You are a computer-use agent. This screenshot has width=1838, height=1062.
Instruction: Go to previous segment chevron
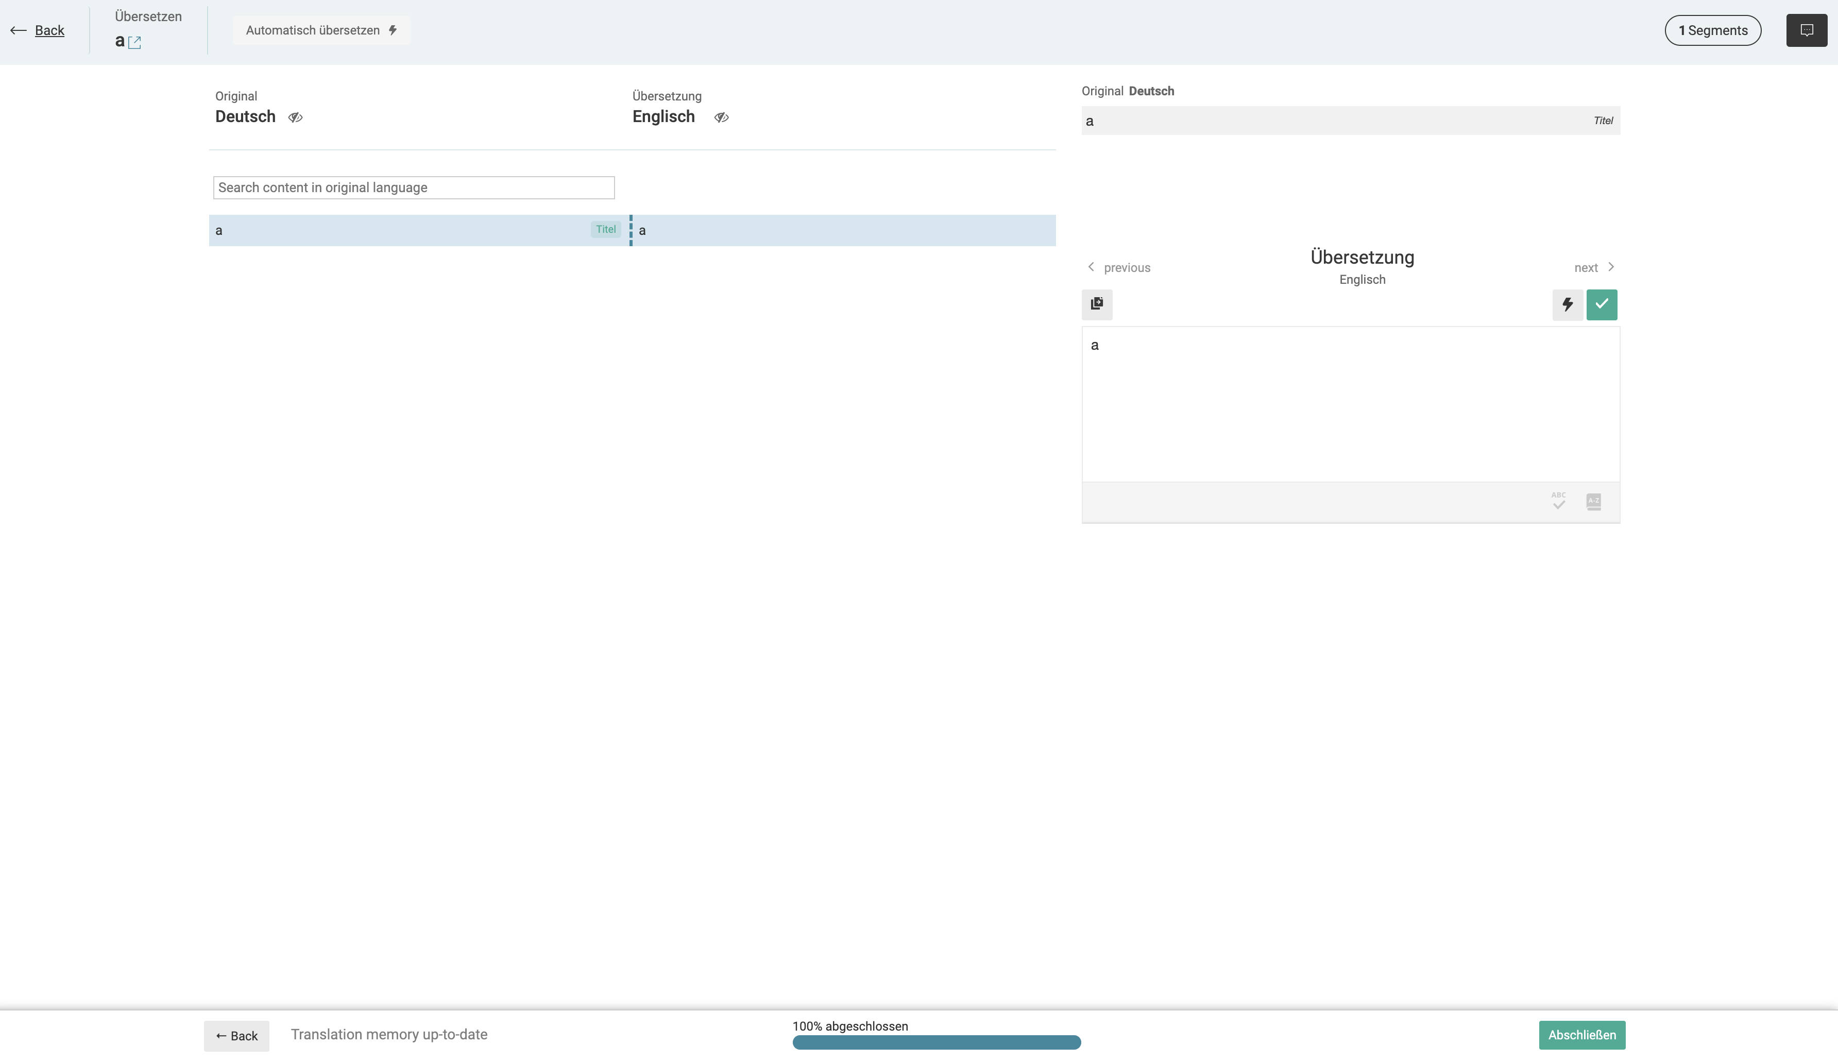(x=1091, y=267)
